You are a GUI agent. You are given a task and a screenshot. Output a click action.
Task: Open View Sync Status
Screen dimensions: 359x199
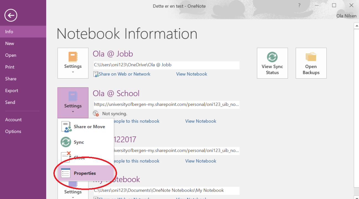(272, 63)
